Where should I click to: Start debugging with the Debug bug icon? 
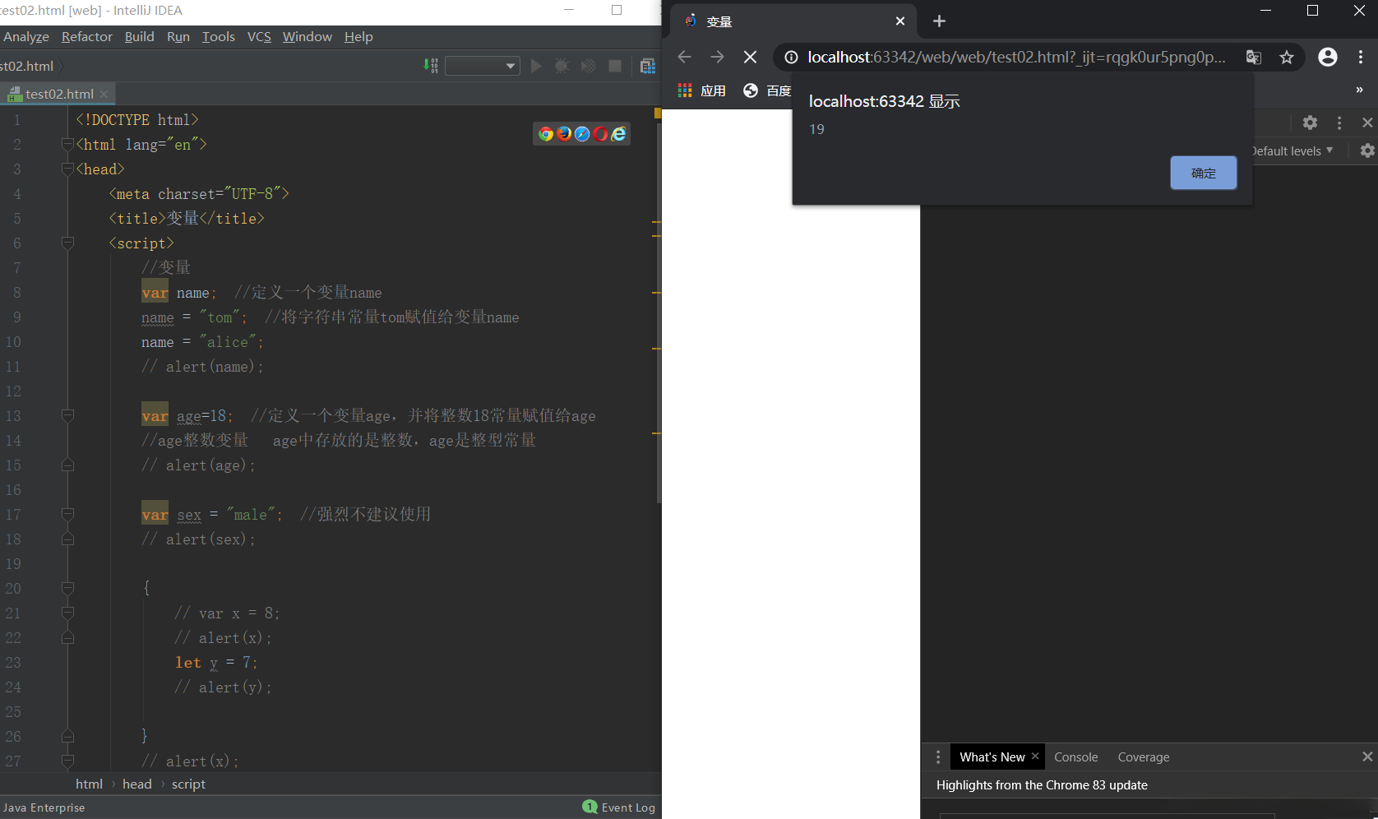[562, 66]
